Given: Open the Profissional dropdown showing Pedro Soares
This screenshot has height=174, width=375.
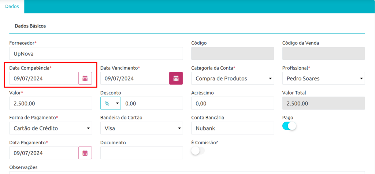Looking at the screenshot, I should pyautogui.click(x=324, y=78).
